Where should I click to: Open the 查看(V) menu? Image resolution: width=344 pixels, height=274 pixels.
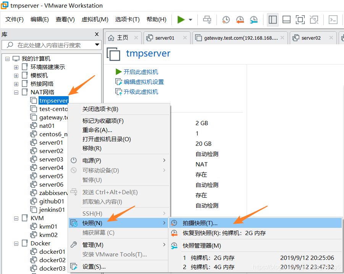coord(65,19)
